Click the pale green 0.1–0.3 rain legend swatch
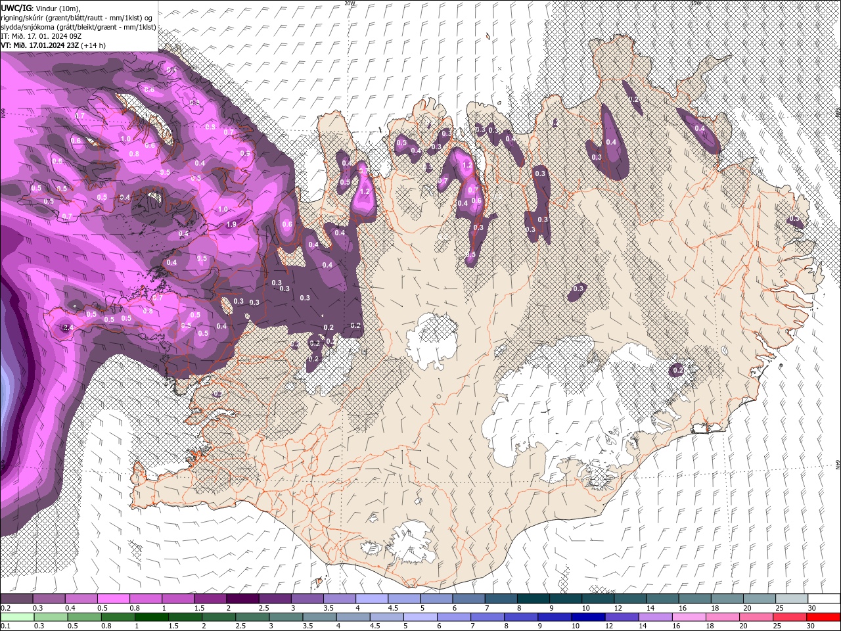The image size is (841, 631). [16, 617]
